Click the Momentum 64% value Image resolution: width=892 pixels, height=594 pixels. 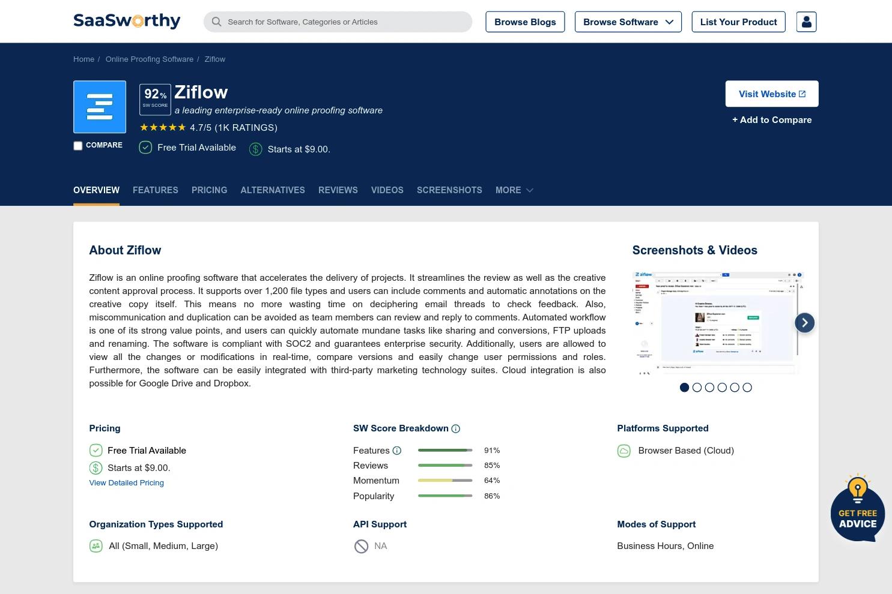click(492, 481)
